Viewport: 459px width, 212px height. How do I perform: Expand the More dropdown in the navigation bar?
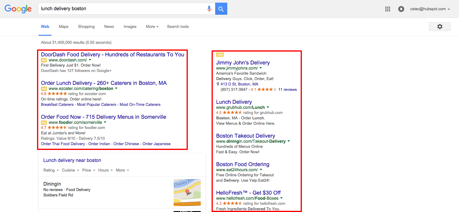click(151, 26)
